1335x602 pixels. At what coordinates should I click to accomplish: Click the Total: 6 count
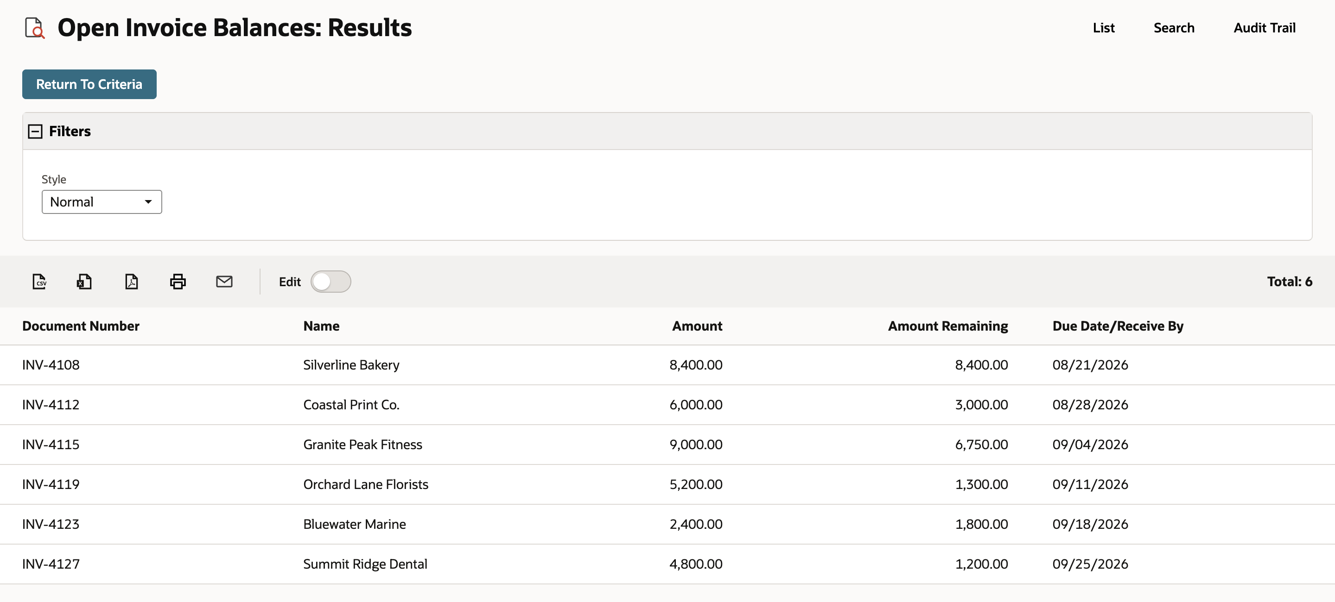pyautogui.click(x=1290, y=282)
